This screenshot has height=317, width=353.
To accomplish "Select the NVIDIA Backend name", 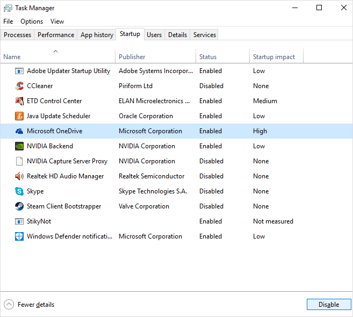I will tap(50, 146).
